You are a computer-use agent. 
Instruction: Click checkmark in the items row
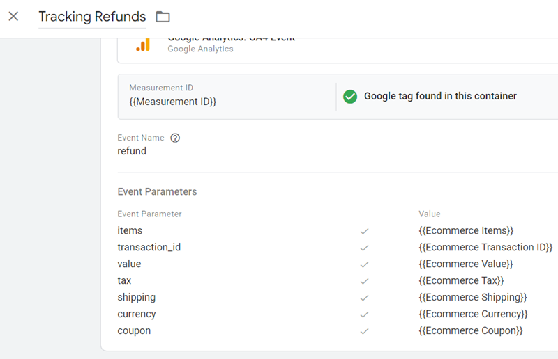(364, 231)
